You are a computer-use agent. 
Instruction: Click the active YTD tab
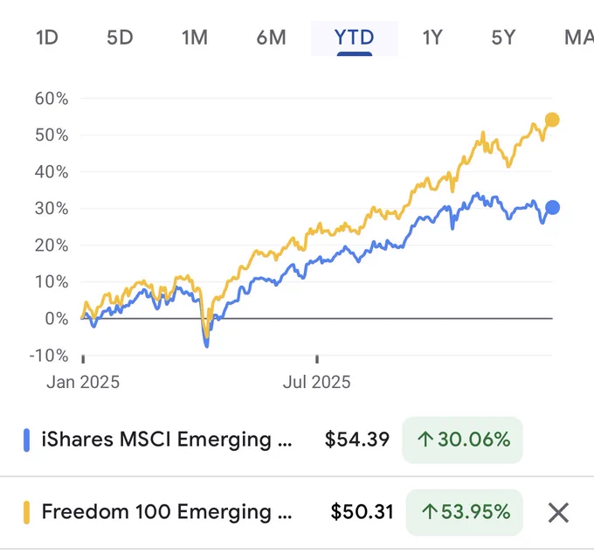pos(354,38)
